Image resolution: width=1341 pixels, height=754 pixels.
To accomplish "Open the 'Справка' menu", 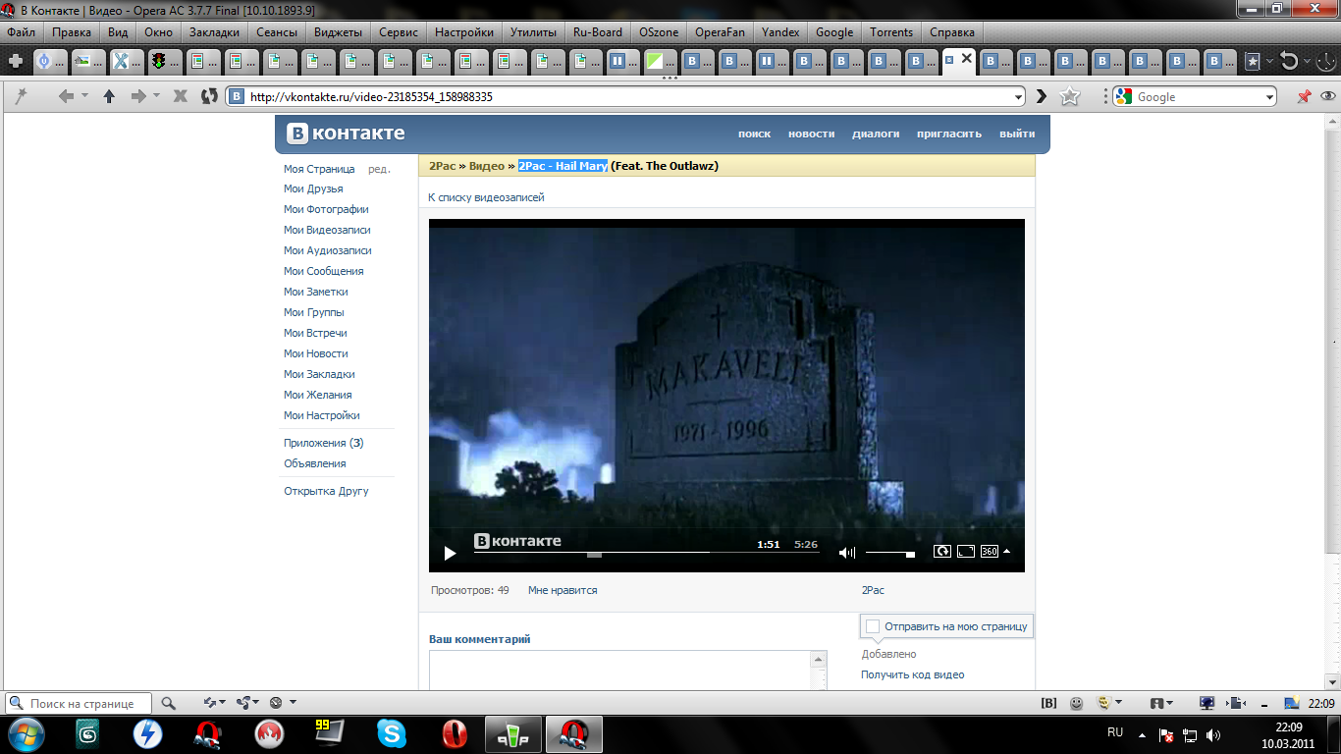I will pyautogui.click(x=952, y=32).
